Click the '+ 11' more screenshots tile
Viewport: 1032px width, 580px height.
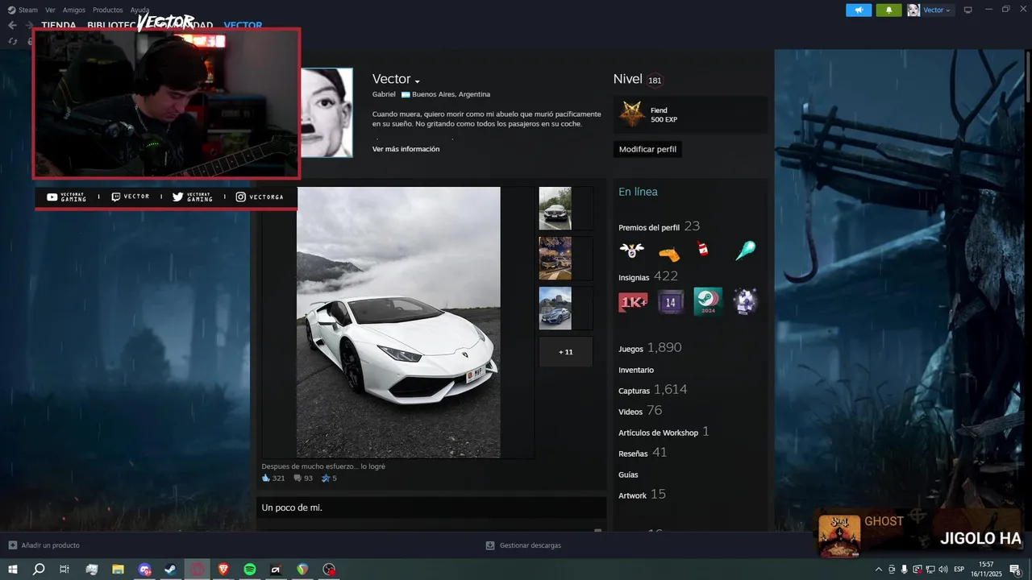(x=566, y=352)
